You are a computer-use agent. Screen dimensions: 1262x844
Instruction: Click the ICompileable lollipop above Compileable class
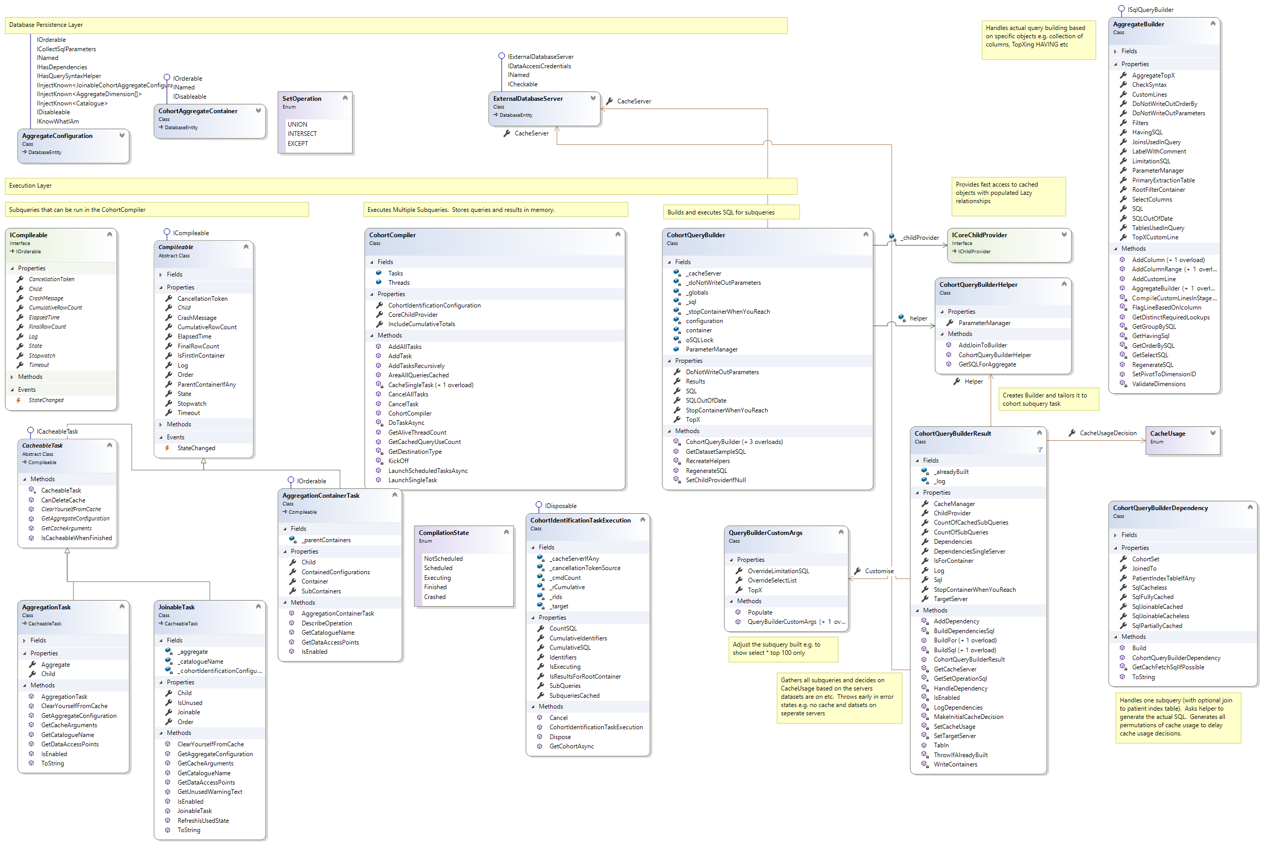(167, 232)
